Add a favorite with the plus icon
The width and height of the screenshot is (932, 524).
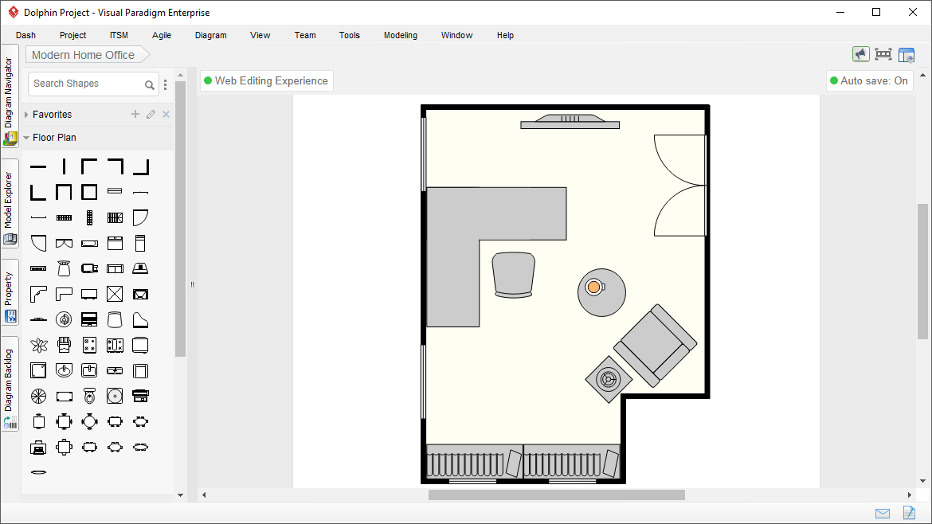(x=135, y=114)
